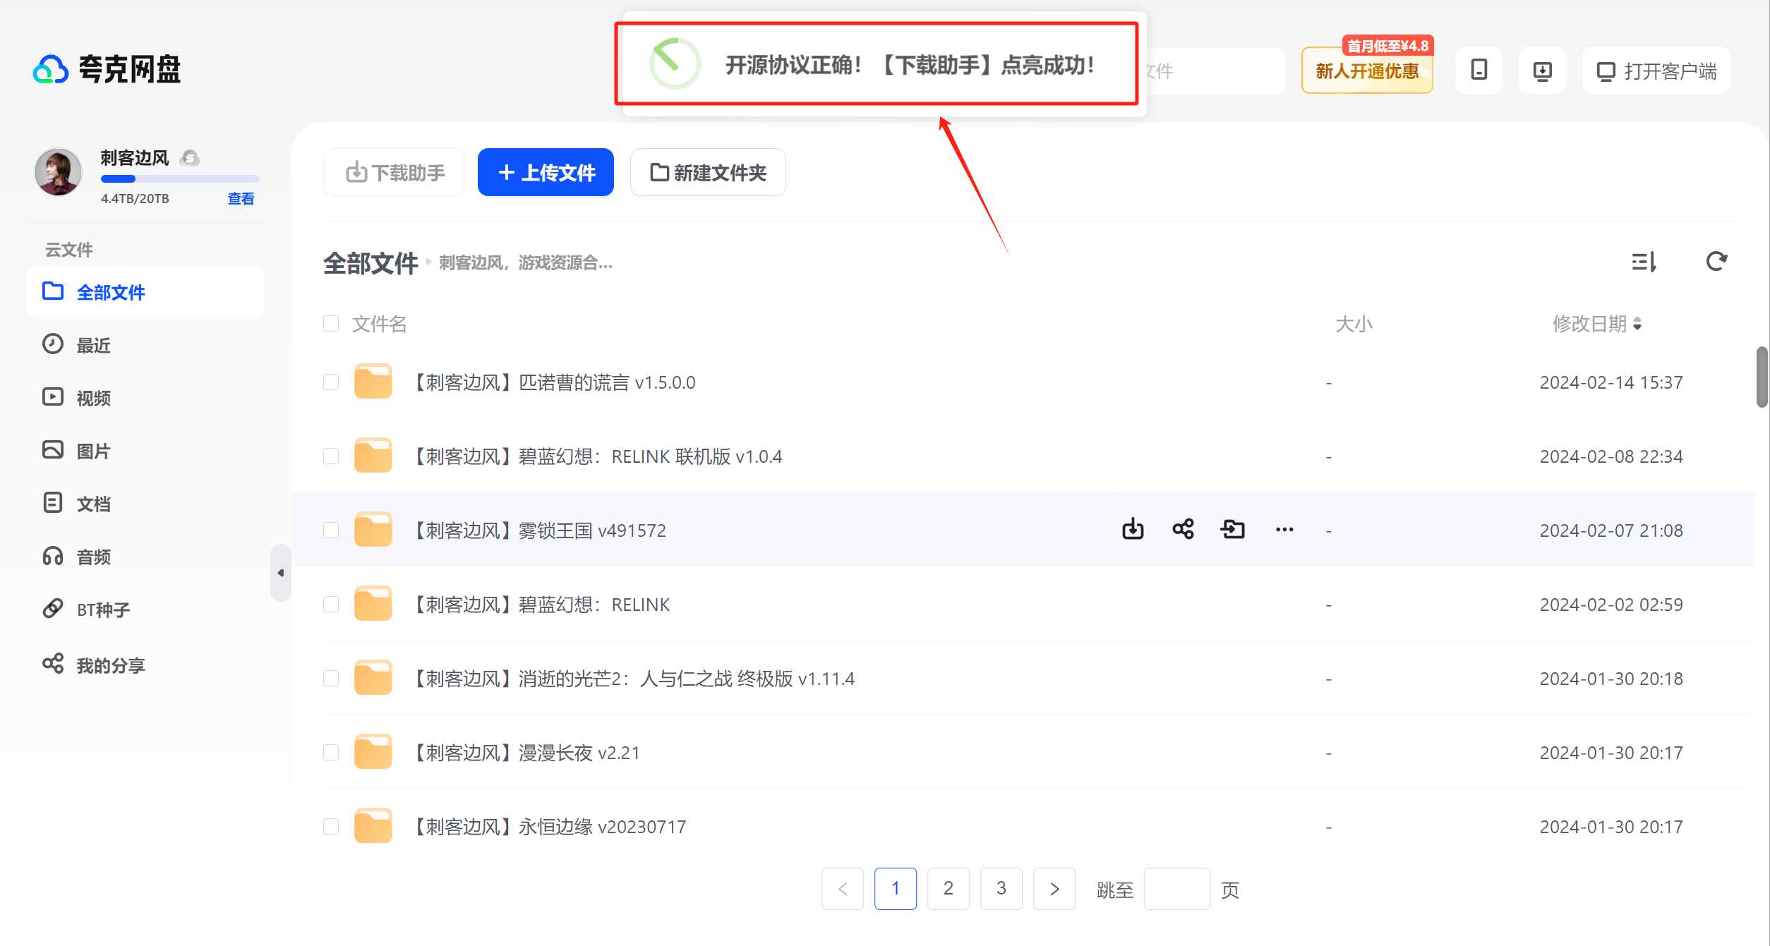This screenshot has width=1770, height=946.
Task: Go to page 2
Action: pos(949,889)
